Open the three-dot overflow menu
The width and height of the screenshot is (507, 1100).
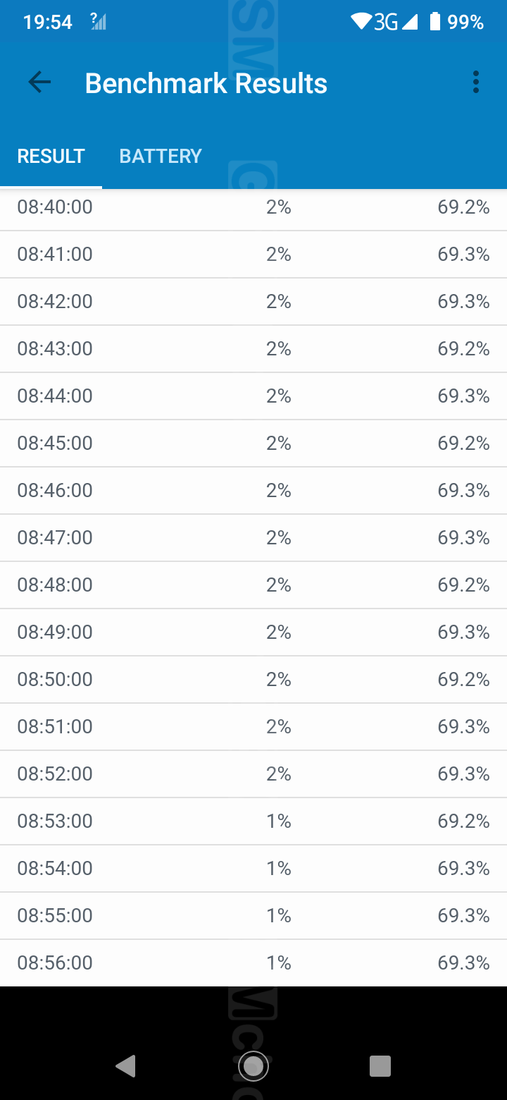[476, 82]
